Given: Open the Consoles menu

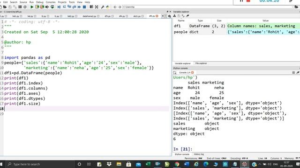Looking at the screenshot, I should point(51,2).
